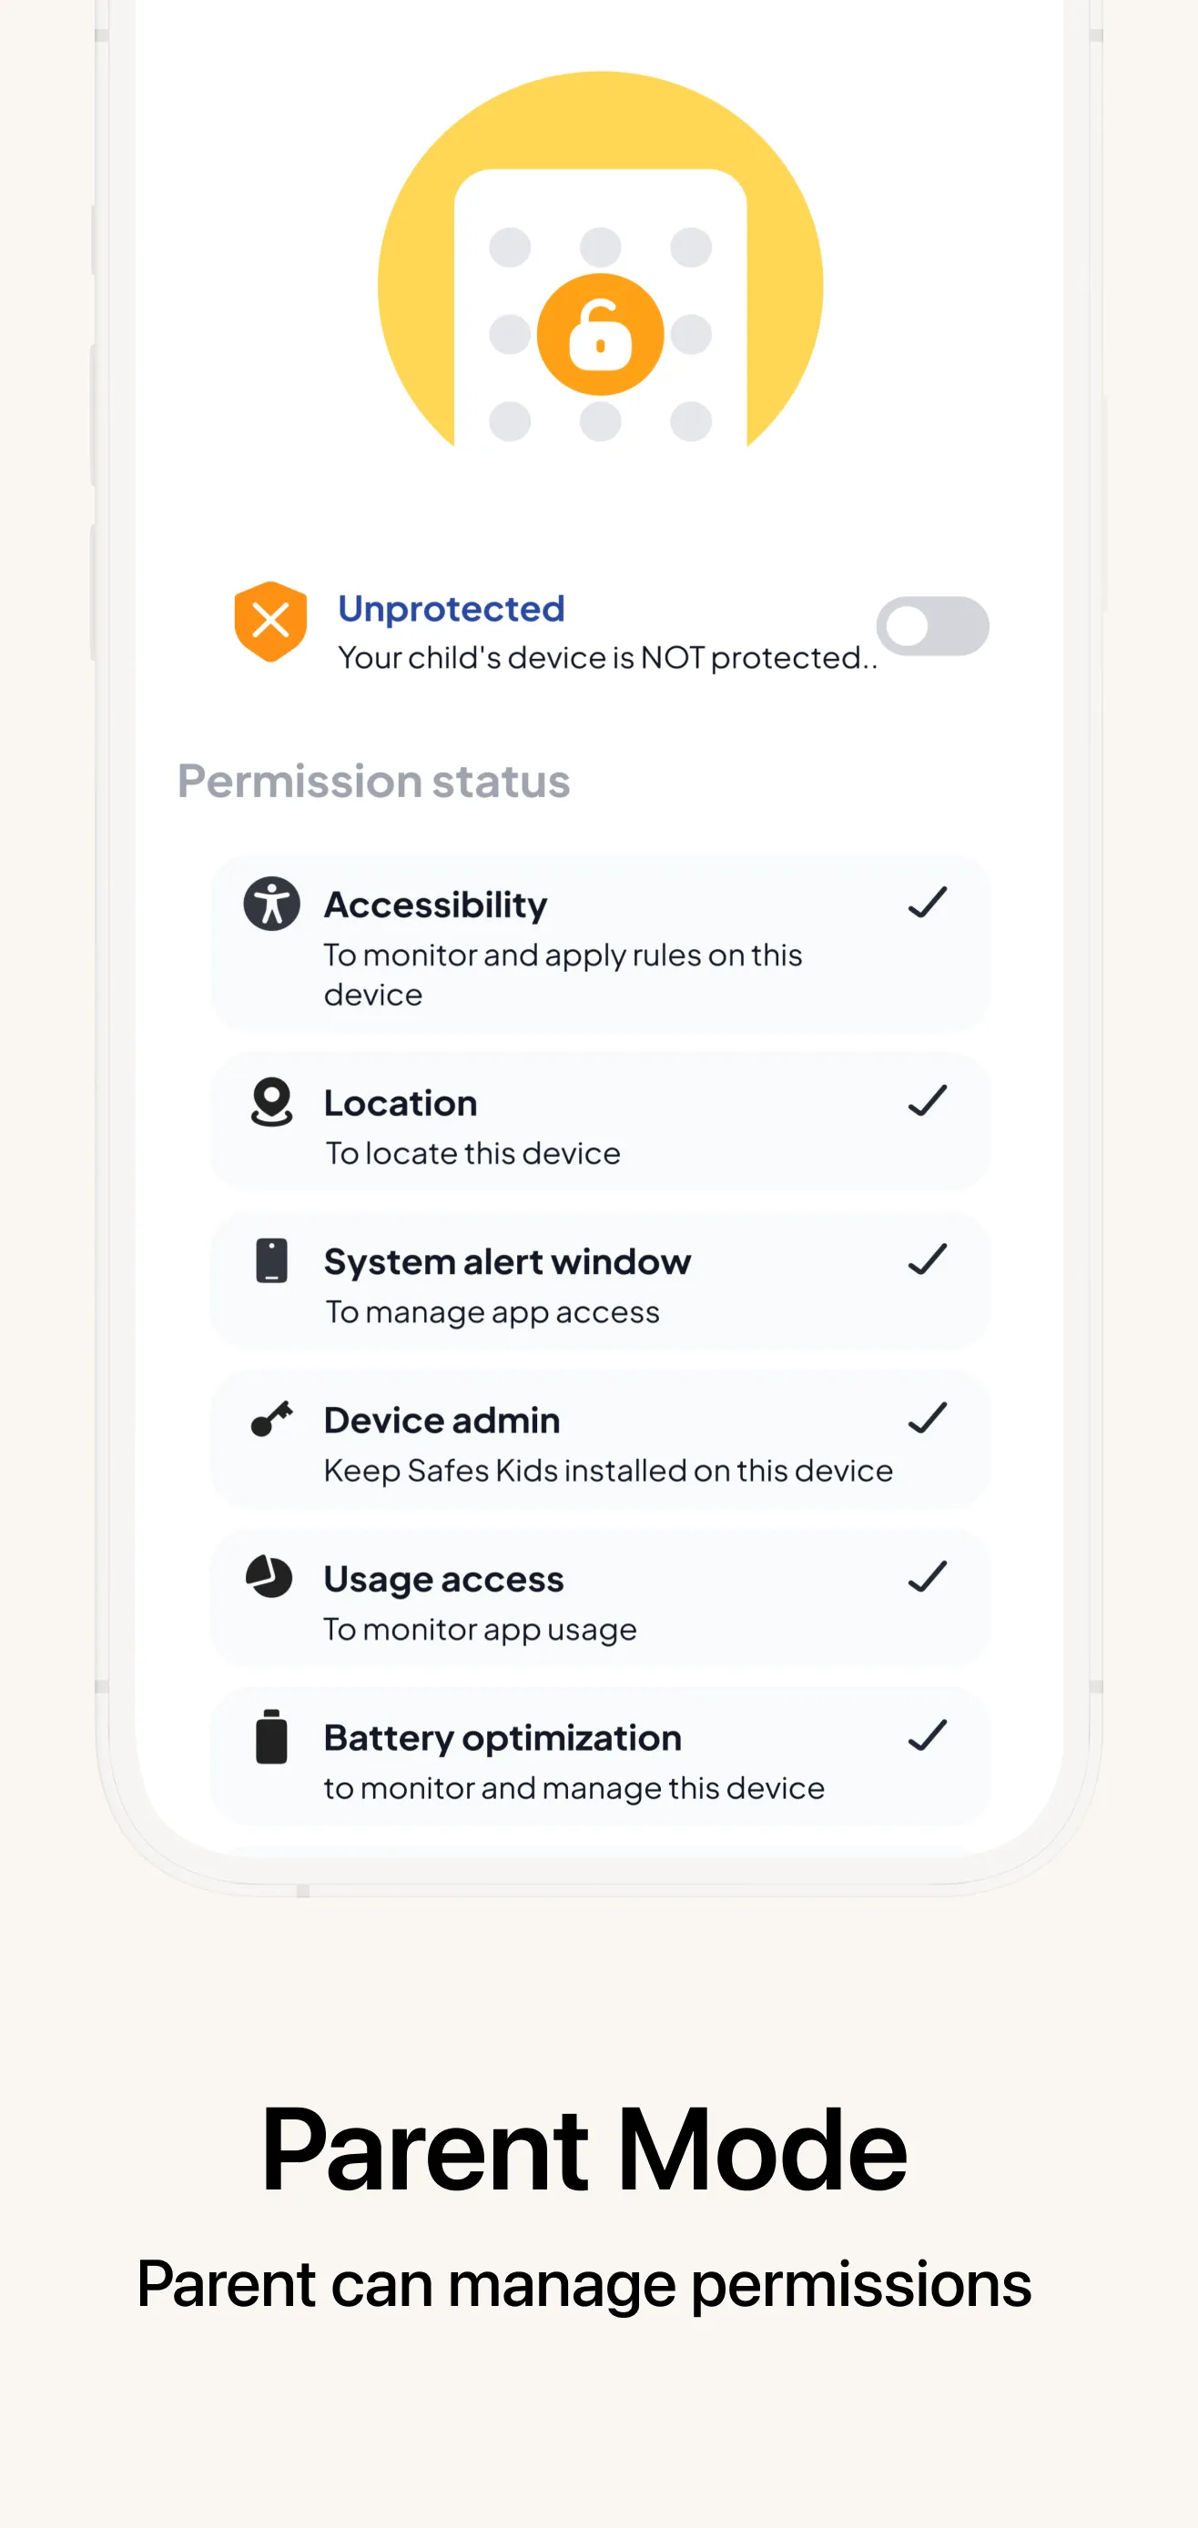
Task: Tap the Location checkmark
Action: (928, 1100)
